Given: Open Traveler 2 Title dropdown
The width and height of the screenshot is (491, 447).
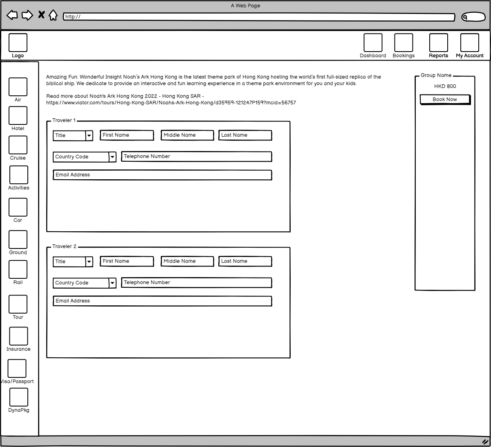Looking at the screenshot, I should pyautogui.click(x=89, y=262).
